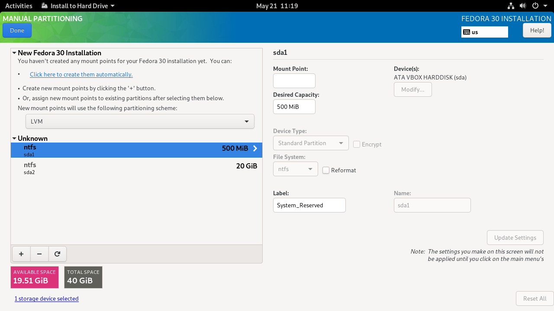This screenshot has height=311, width=554.
Task: Click the 'ATA VBOX HARDDISK (sda)' device text
Action: 430,78
